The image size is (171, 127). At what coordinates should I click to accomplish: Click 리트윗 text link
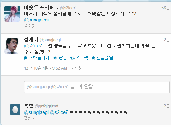pos(82,58)
